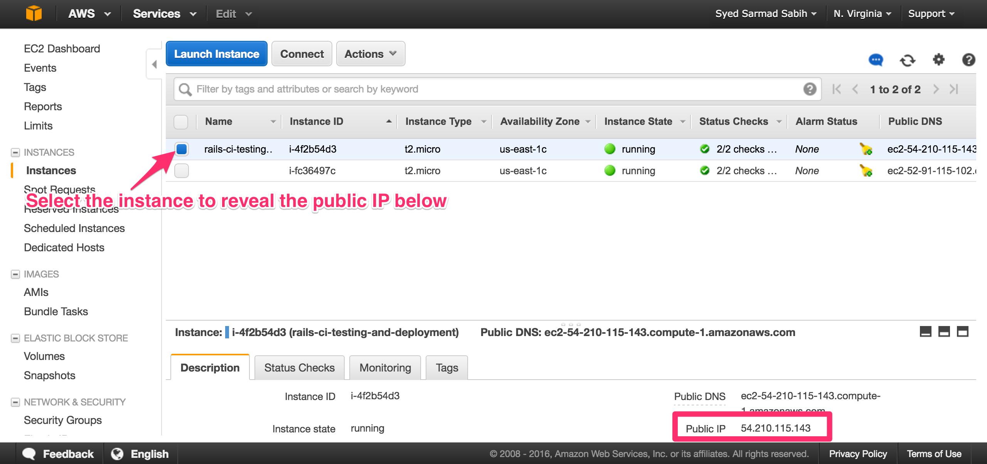Refresh the instances list

pyautogui.click(x=907, y=60)
